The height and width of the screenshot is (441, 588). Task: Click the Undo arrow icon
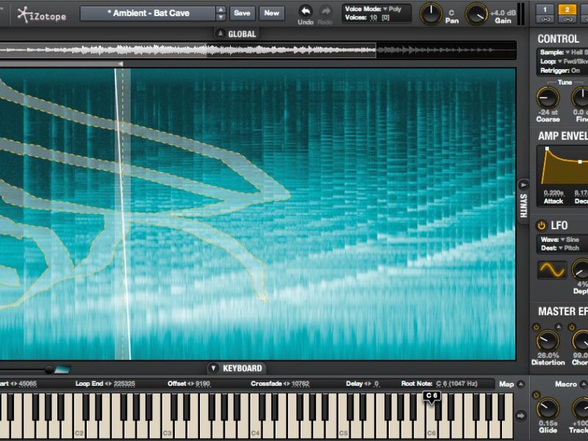pos(305,10)
